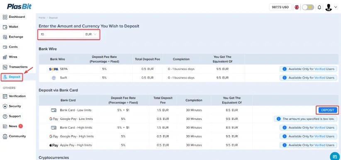Open the live chat bubble

pyautogui.click(x=335, y=157)
